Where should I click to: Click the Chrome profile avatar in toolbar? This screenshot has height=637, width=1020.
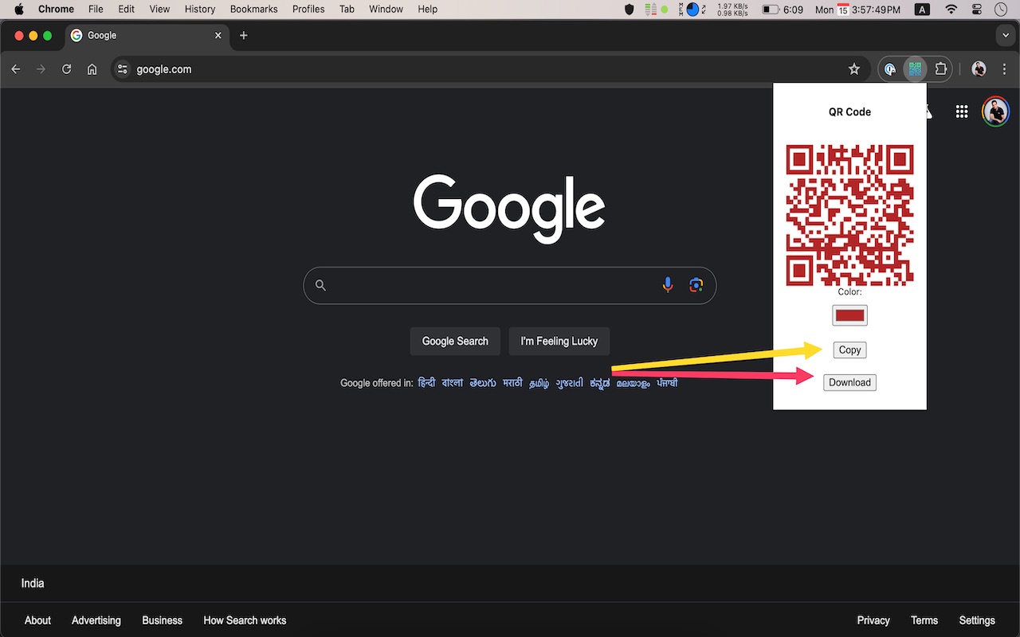click(979, 69)
